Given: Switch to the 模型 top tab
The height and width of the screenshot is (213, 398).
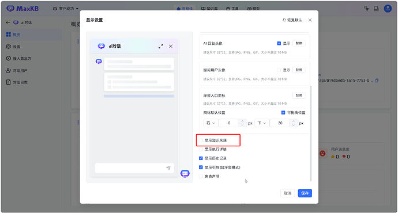Looking at the screenshot, I should [x=253, y=9].
